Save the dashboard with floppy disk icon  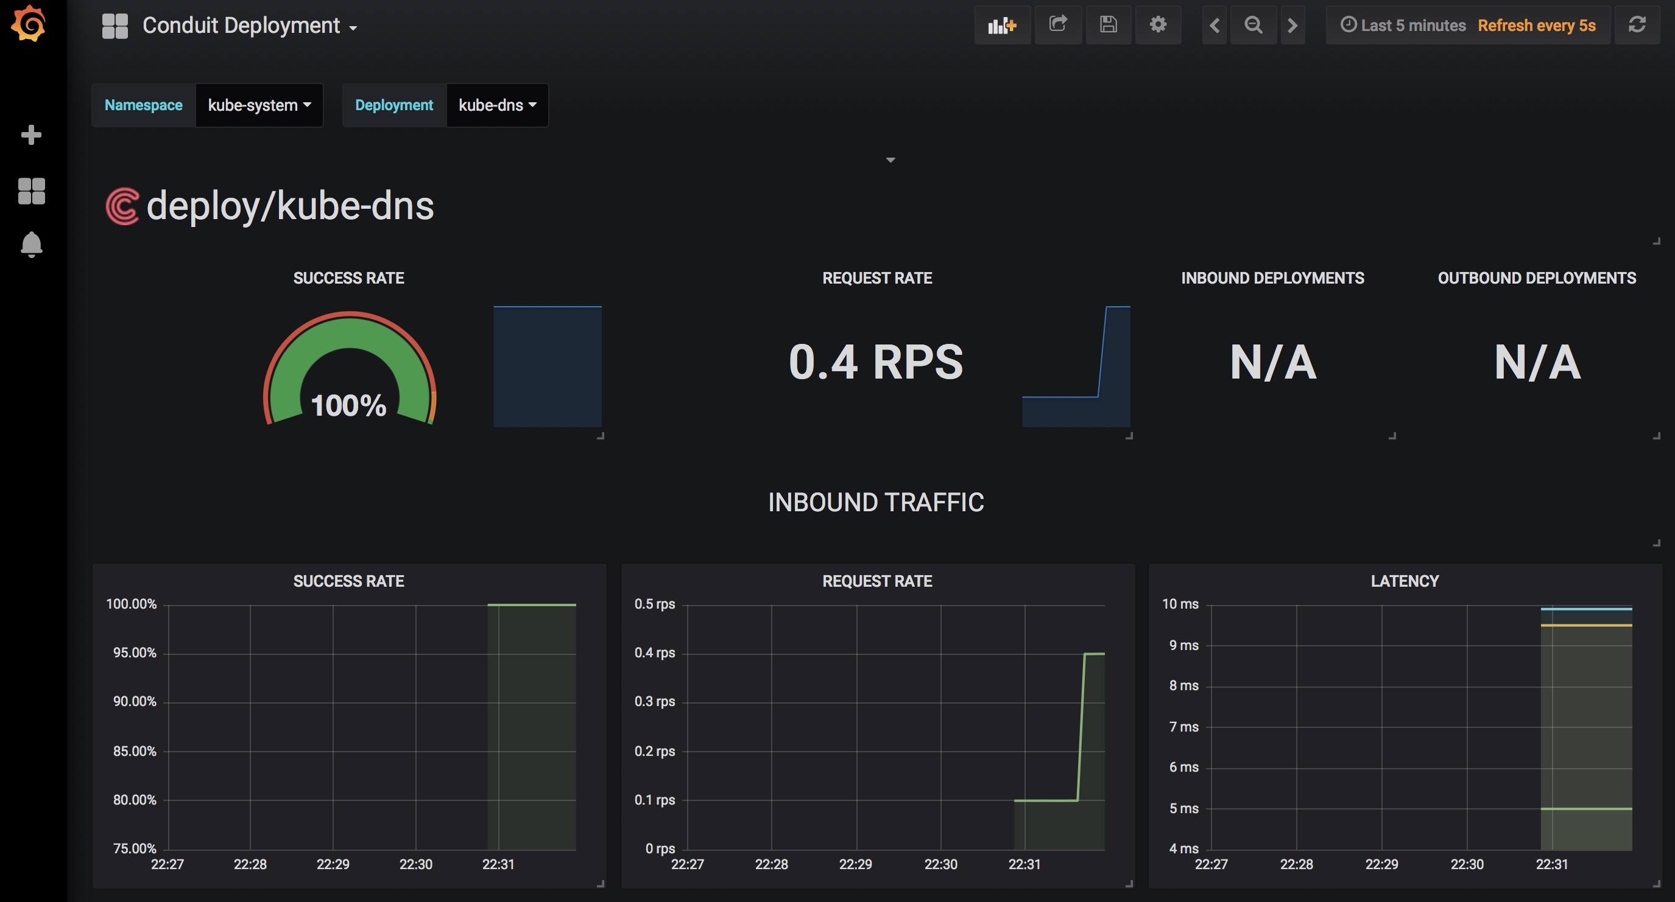[1108, 25]
